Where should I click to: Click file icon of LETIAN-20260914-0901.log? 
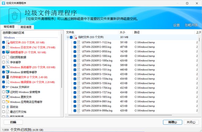tap(79, 101)
